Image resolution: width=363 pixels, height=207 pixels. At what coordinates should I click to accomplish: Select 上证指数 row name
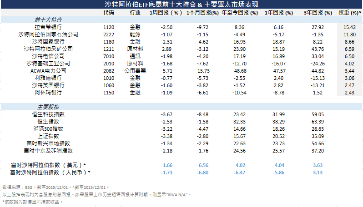tap(48, 136)
